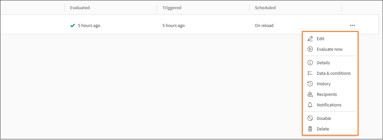
Task: Choose Evaluate now menu entry
Action: coord(329,49)
